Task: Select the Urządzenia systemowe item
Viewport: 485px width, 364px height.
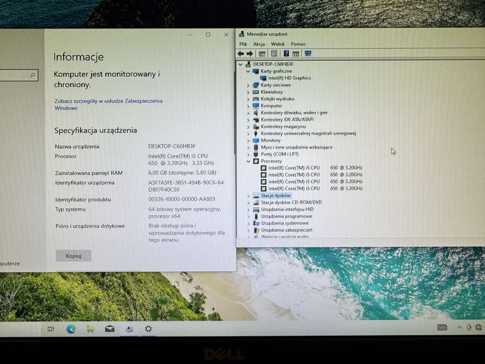Action: pos(285,223)
